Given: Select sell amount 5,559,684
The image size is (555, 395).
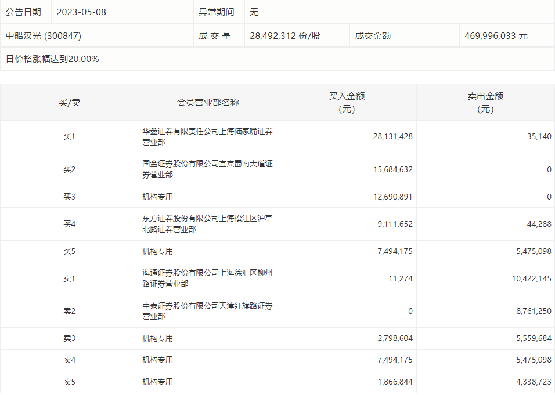Looking at the screenshot, I should (534, 338).
